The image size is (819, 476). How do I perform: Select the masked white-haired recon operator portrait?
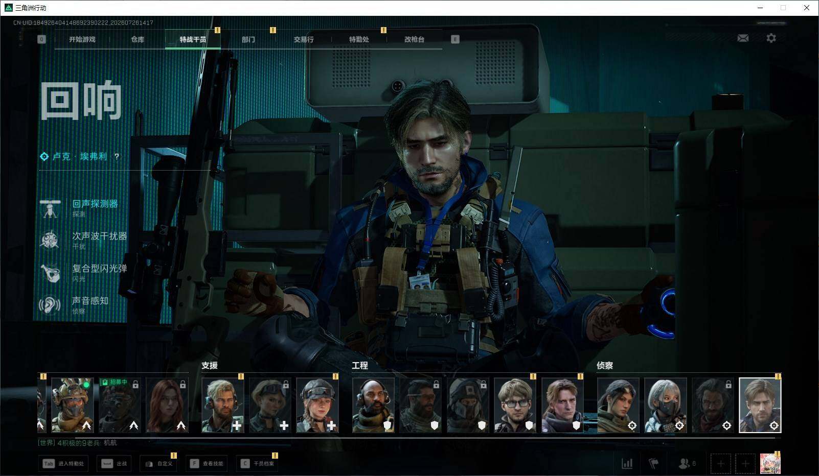(665, 406)
